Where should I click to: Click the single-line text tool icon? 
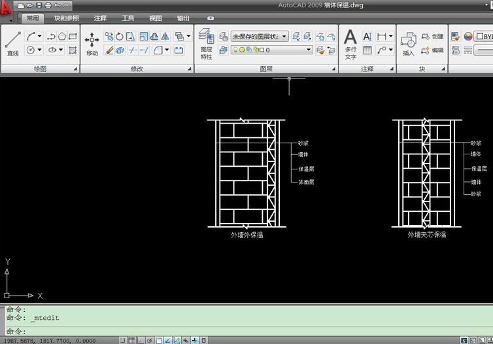click(x=367, y=37)
